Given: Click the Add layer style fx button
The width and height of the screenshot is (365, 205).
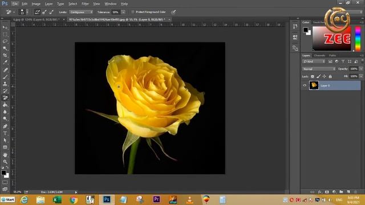Looking at the screenshot, I should [x=320, y=192].
